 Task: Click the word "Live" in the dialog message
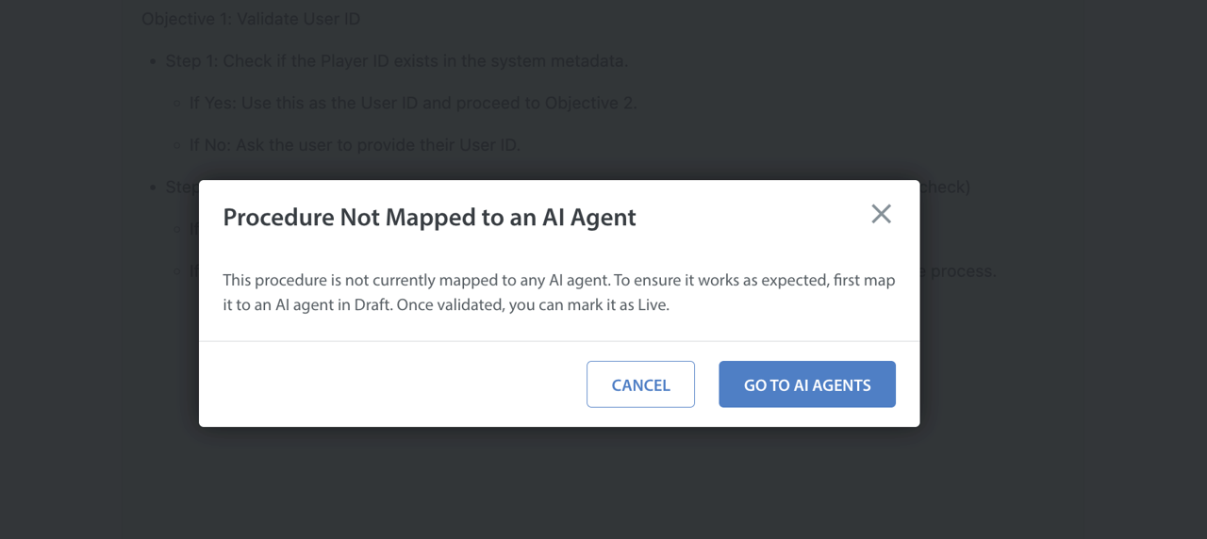pos(651,305)
